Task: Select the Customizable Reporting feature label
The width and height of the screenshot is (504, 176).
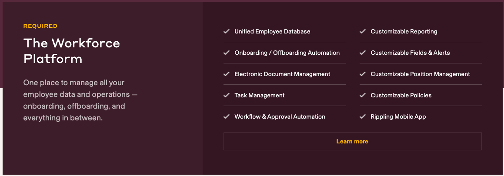Action: click(404, 32)
